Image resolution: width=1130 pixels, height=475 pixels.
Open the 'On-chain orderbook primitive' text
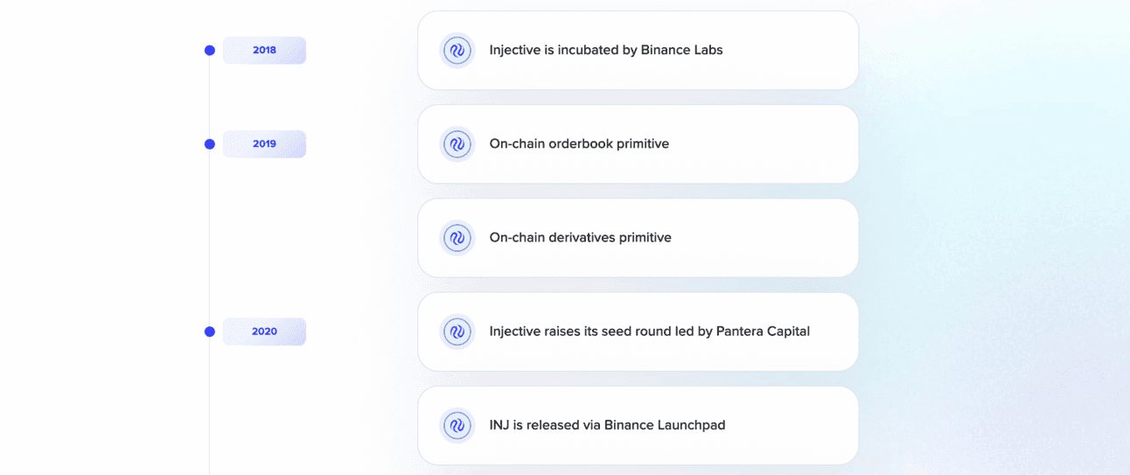point(579,143)
